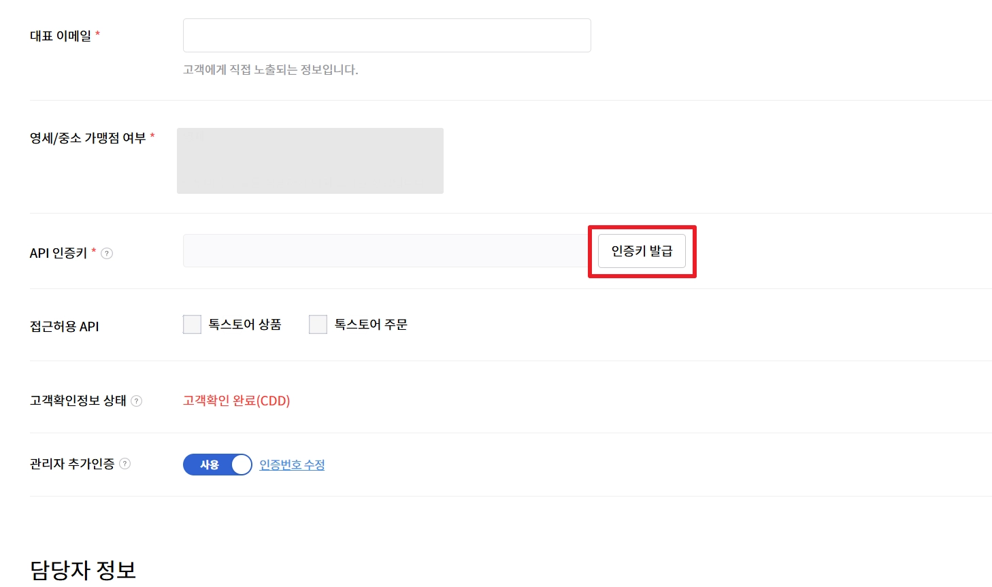
Task: Toggle the 관리자 추가인증 사용 switch
Action: tap(217, 465)
